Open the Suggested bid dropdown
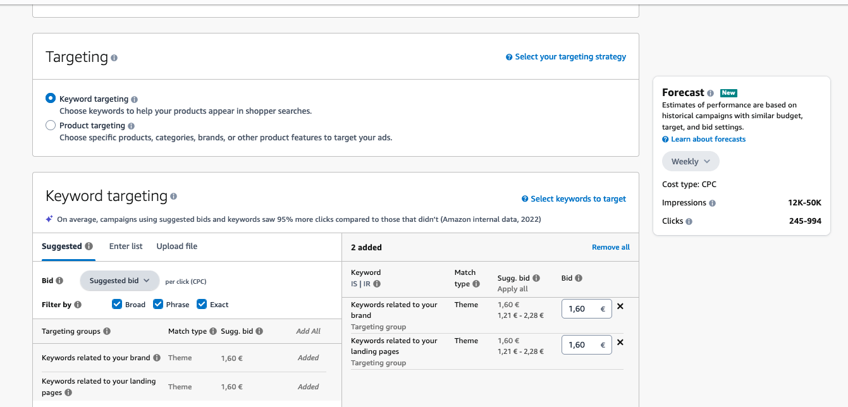Screen dimensions: 848x407 [120, 281]
